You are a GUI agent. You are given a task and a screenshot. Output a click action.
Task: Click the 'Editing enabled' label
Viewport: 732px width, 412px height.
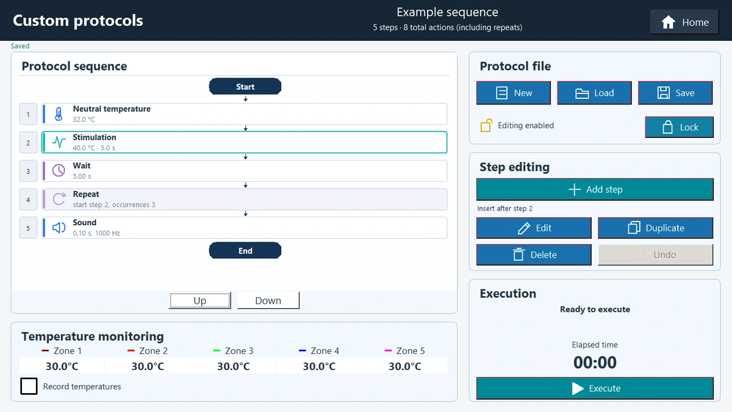[526, 126]
